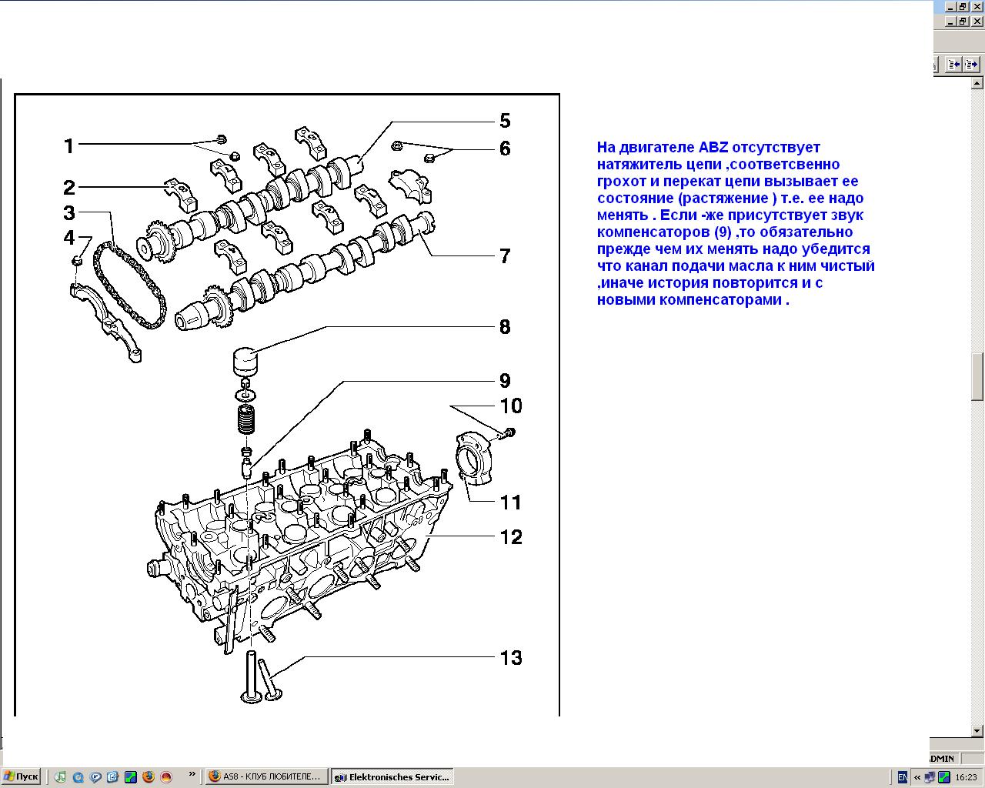Click the red round quick launch icon
The height and width of the screenshot is (788, 985).
coord(166,777)
